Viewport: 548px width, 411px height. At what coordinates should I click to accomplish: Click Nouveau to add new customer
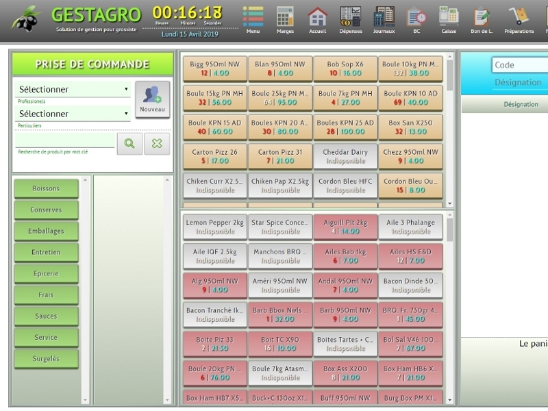(152, 99)
